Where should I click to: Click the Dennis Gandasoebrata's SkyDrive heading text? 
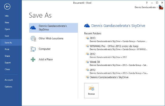[x=118, y=26]
